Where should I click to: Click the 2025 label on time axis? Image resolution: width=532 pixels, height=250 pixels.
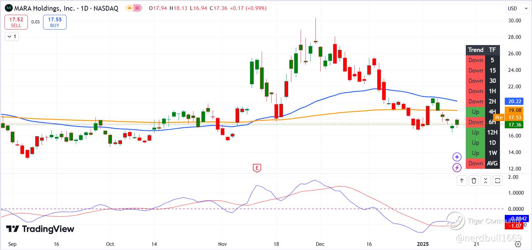point(422,244)
